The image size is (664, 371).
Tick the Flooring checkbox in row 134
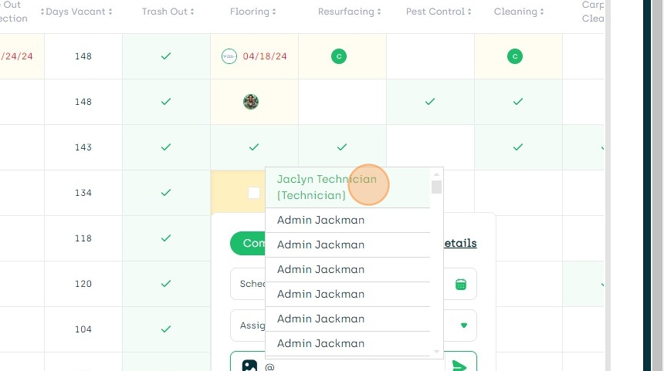point(254,193)
